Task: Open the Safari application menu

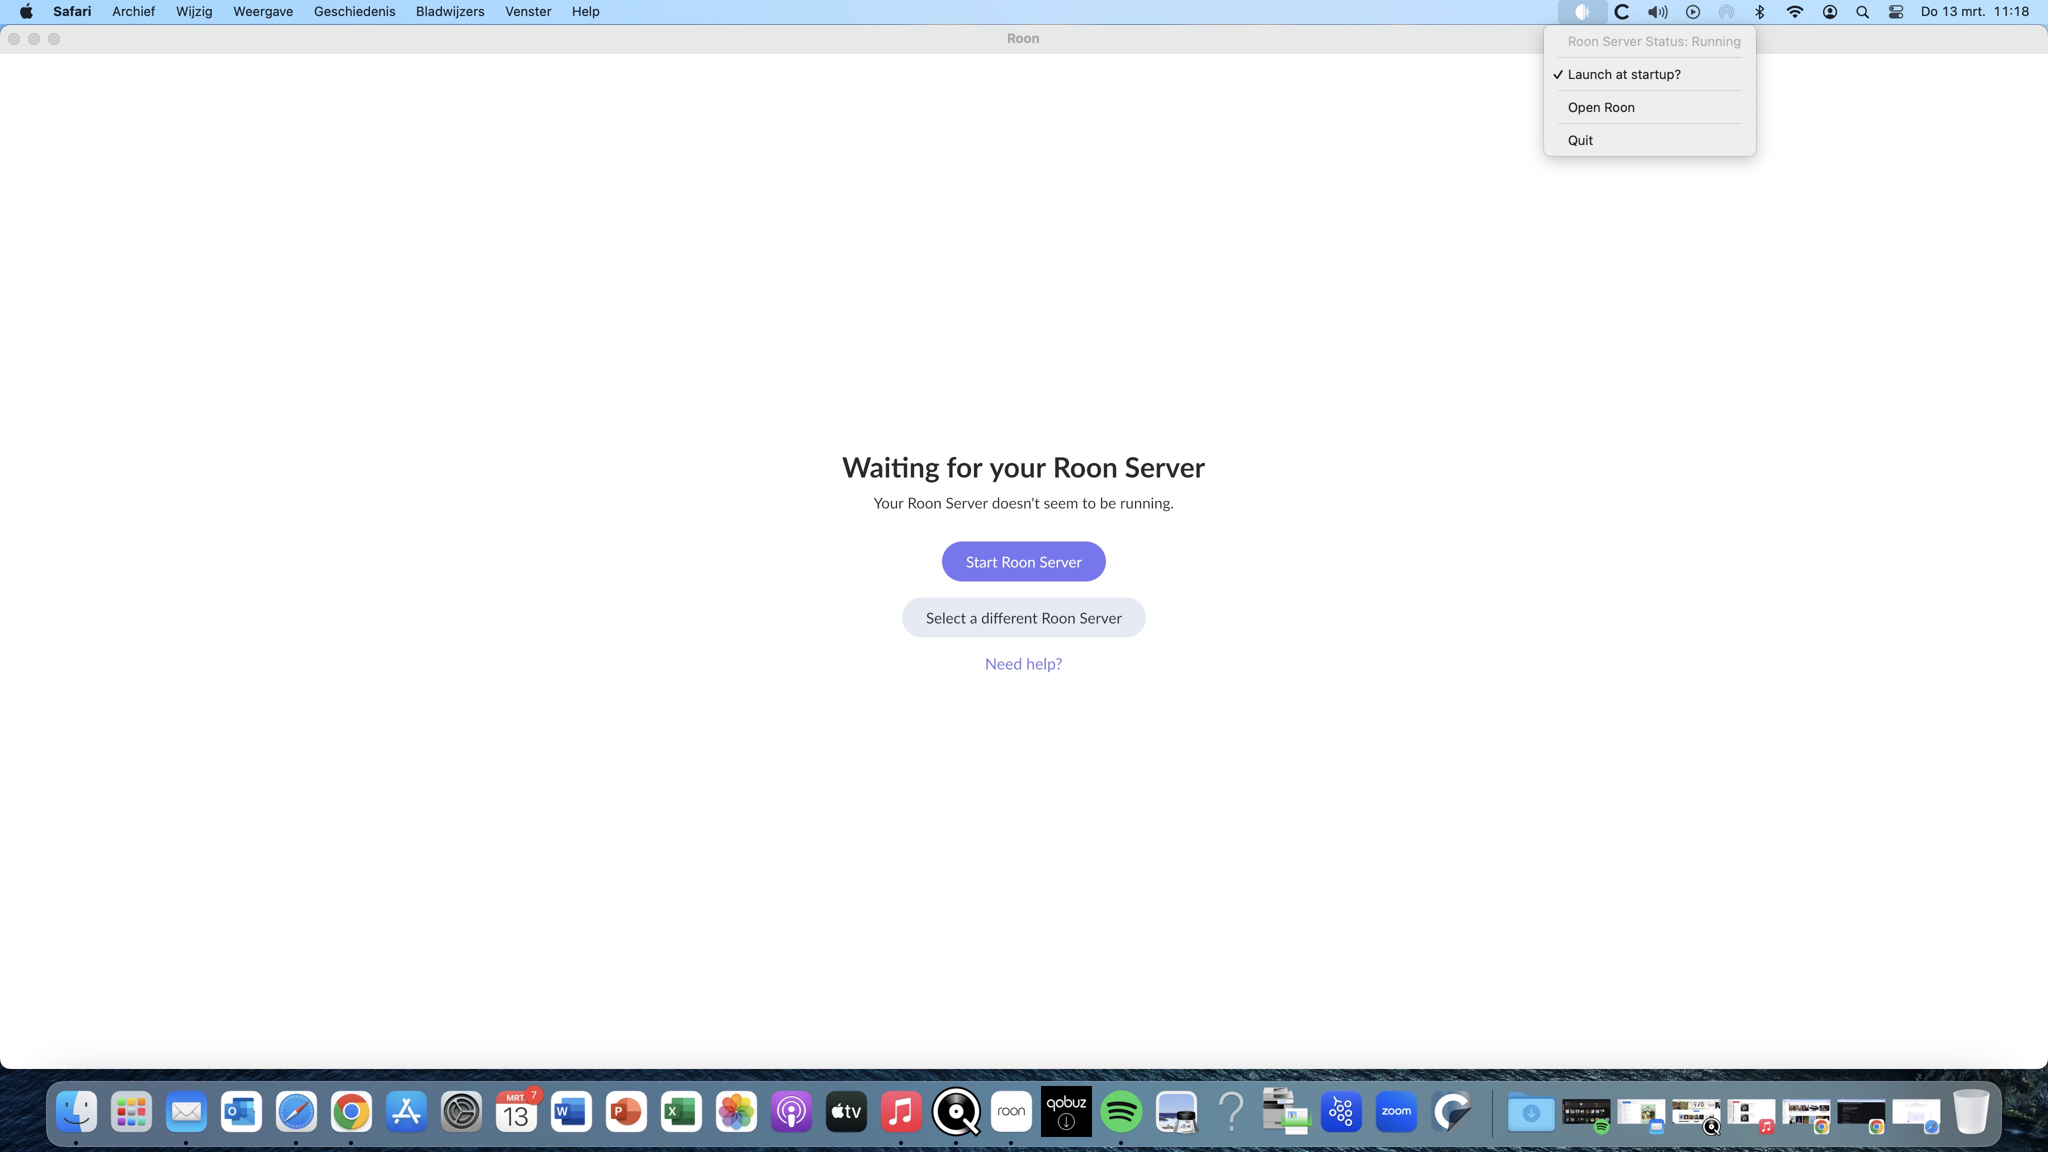Action: click(72, 12)
